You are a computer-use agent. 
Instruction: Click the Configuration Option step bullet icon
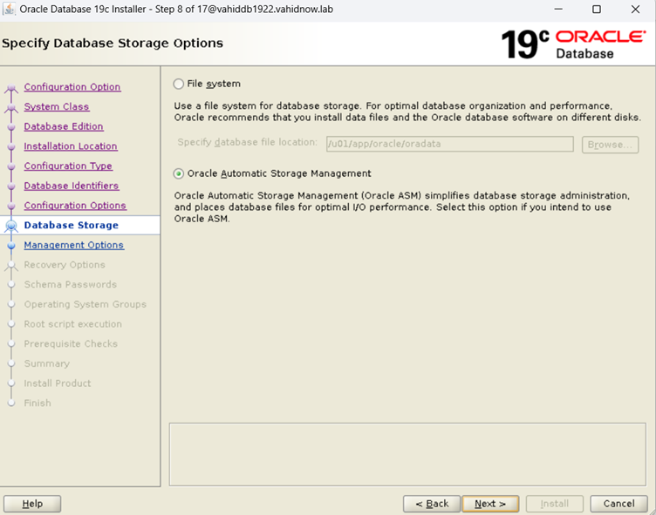click(x=11, y=88)
